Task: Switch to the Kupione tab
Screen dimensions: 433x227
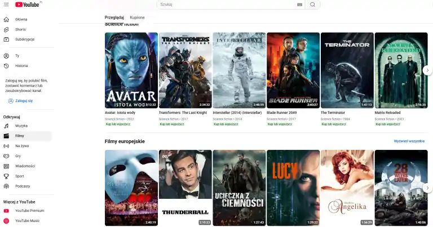Action: pos(137,17)
